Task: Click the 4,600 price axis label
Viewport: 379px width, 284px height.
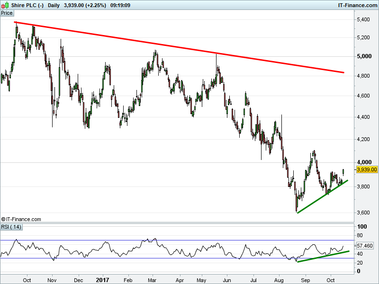Action: tap(363, 96)
